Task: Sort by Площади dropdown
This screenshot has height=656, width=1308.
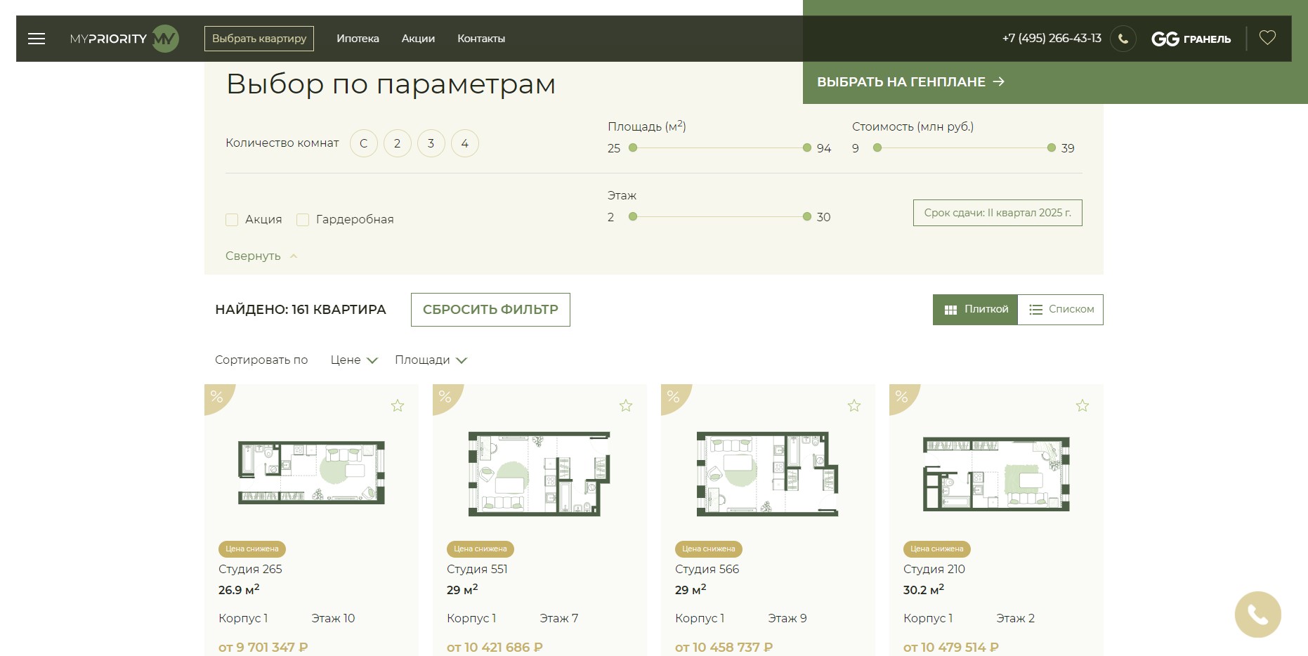Action: pos(431,360)
